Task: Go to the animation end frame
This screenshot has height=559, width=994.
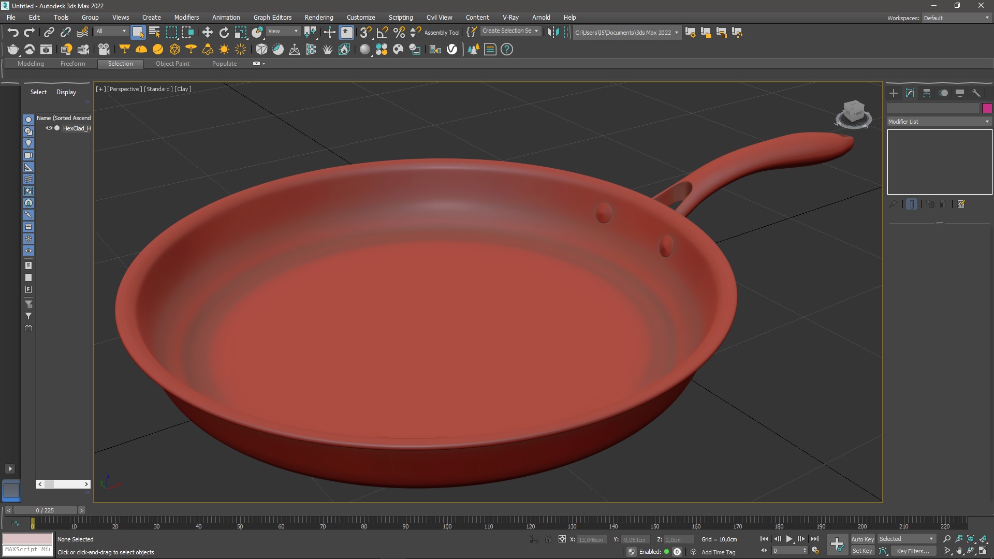Action: point(815,539)
